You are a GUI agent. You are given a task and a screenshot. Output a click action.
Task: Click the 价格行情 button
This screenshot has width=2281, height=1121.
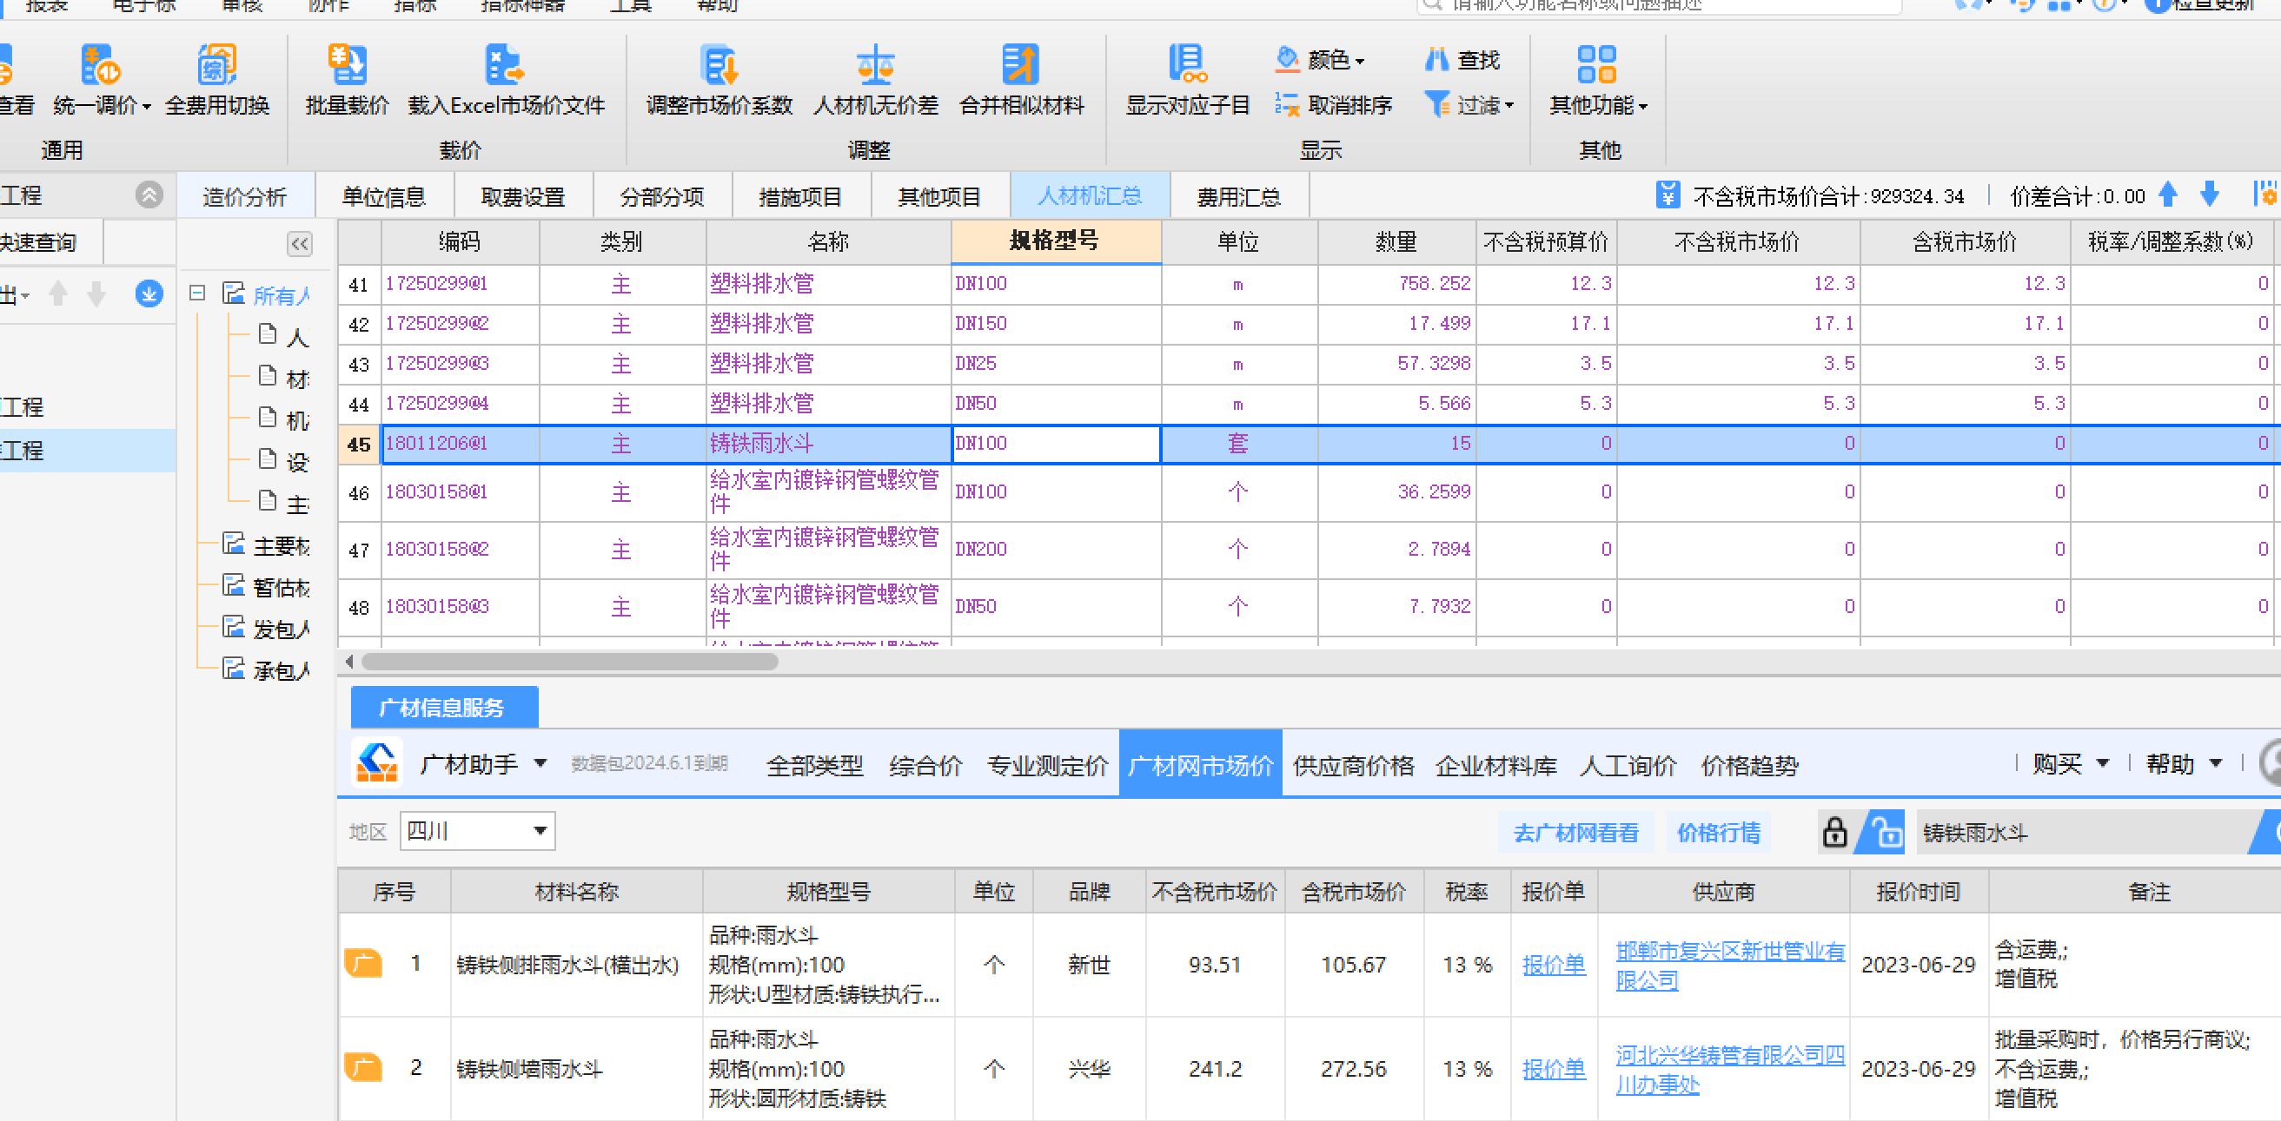[1718, 832]
